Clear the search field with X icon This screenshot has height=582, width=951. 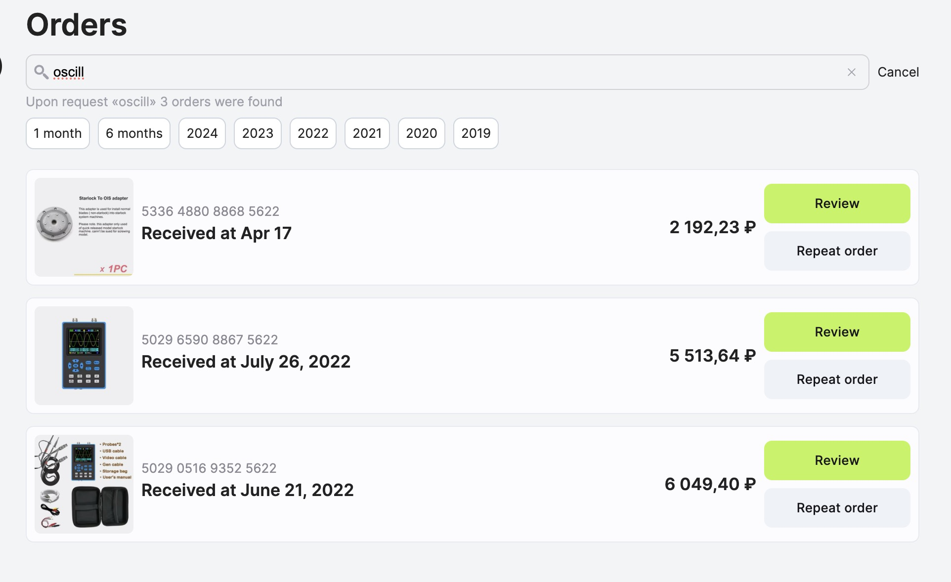click(x=851, y=72)
